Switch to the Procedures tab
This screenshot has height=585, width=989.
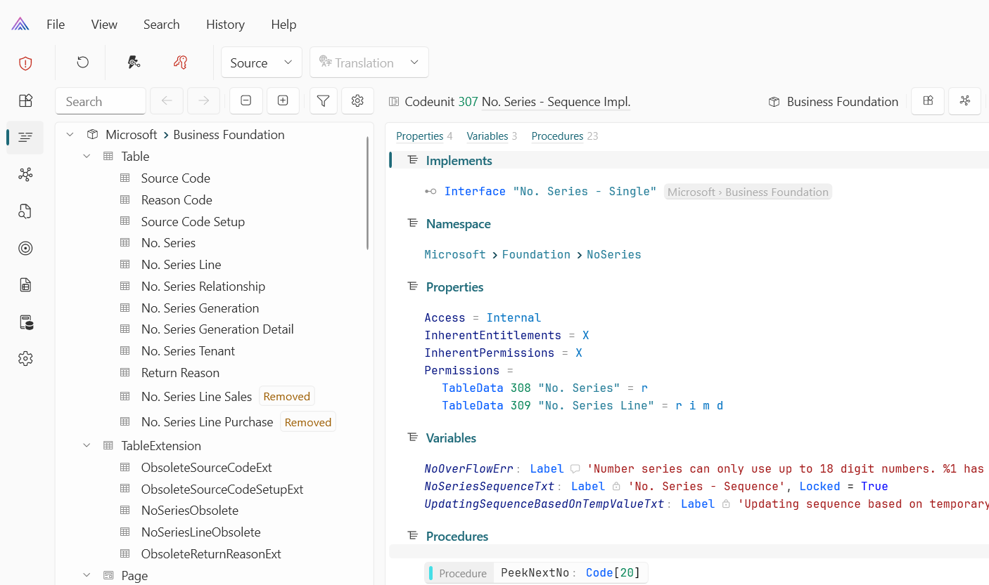click(x=557, y=136)
